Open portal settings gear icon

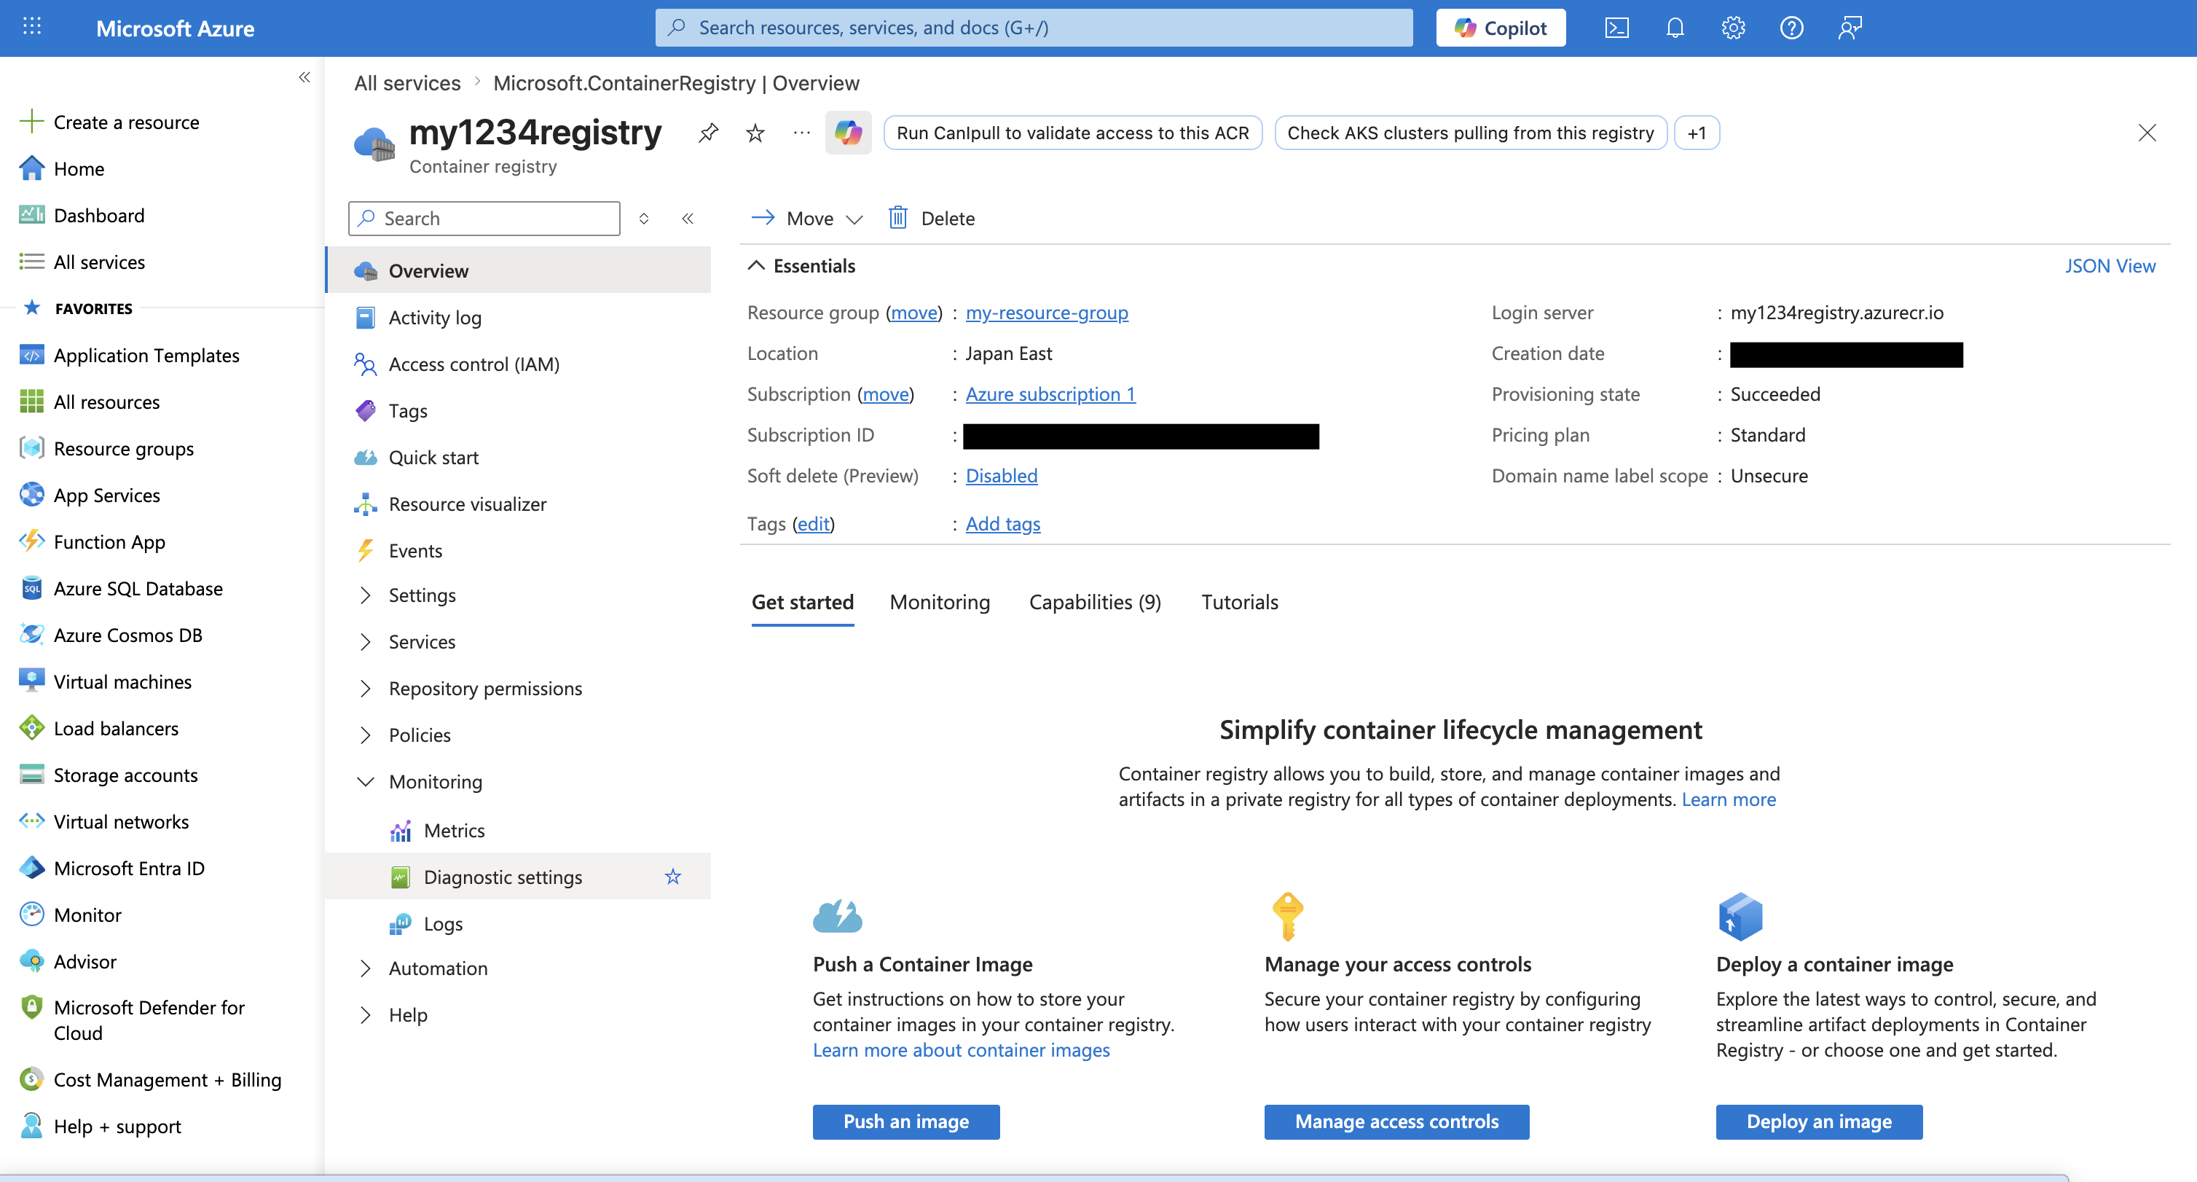pos(1732,28)
